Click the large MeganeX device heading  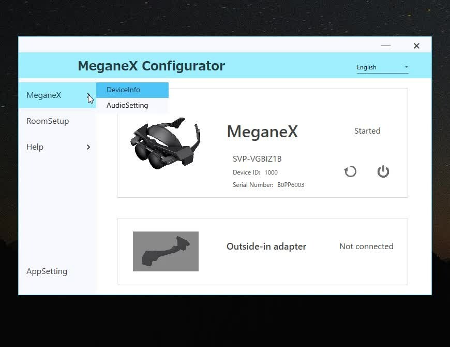point(262,132)
